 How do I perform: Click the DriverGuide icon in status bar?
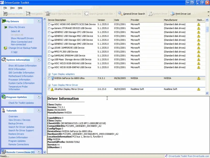[x=166, y=156]
